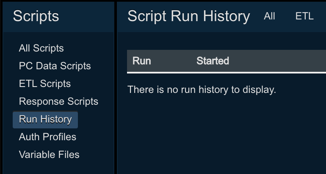326x174 pixels.
Task: Open Auth Profiles in the sidebar
Action: click(x=47, y=137)
